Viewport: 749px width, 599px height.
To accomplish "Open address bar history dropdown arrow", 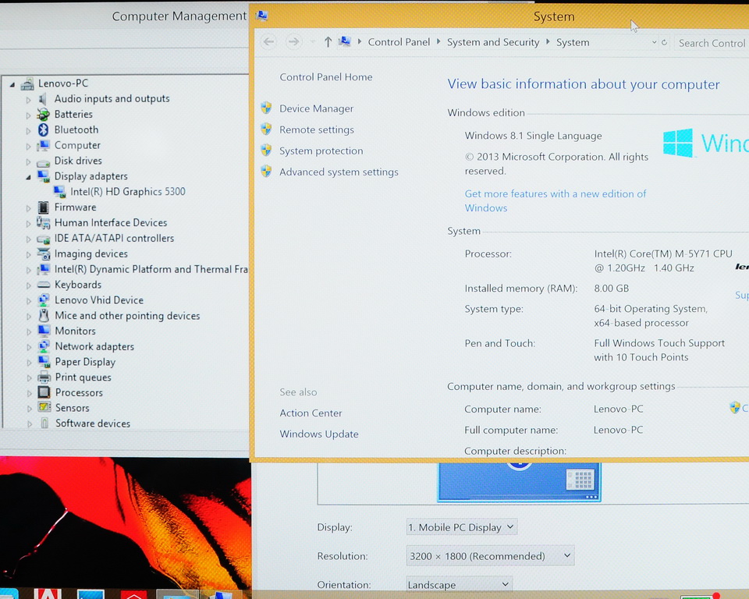I will [x=654, y=43].
